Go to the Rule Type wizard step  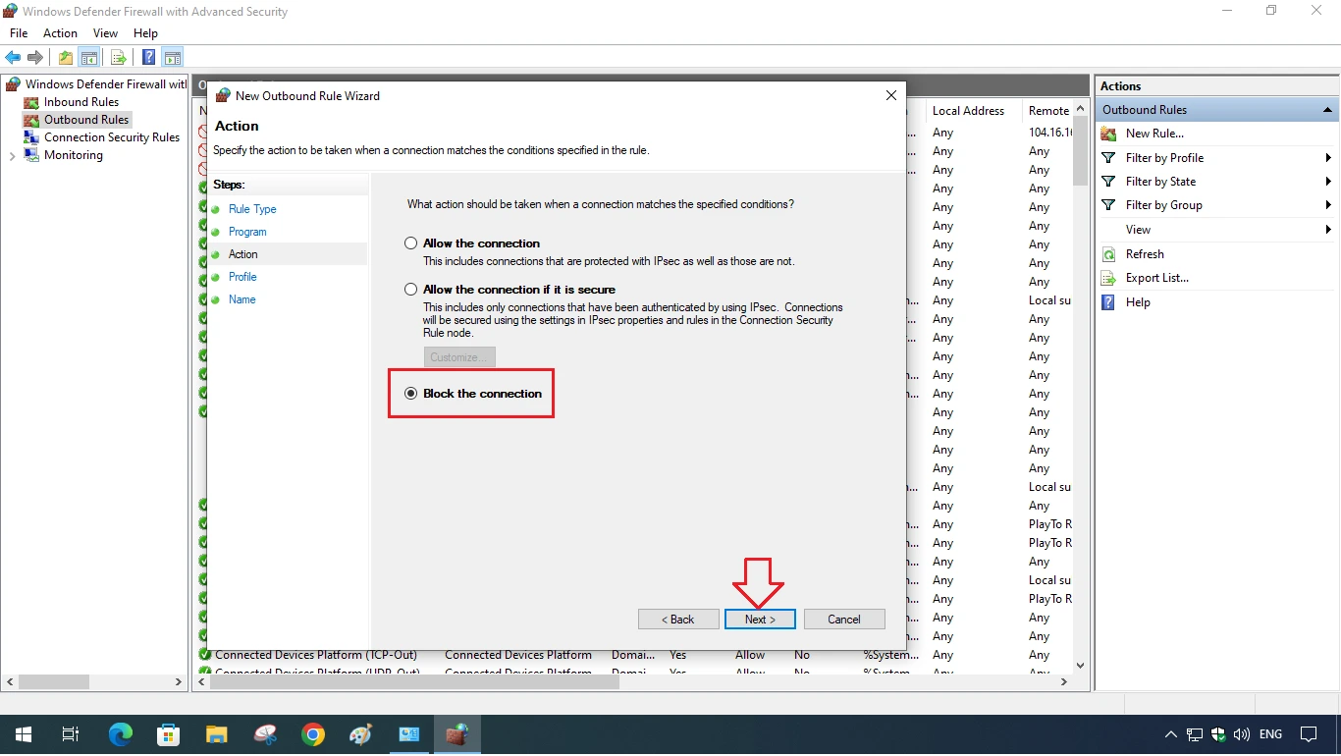pos(252,209)
